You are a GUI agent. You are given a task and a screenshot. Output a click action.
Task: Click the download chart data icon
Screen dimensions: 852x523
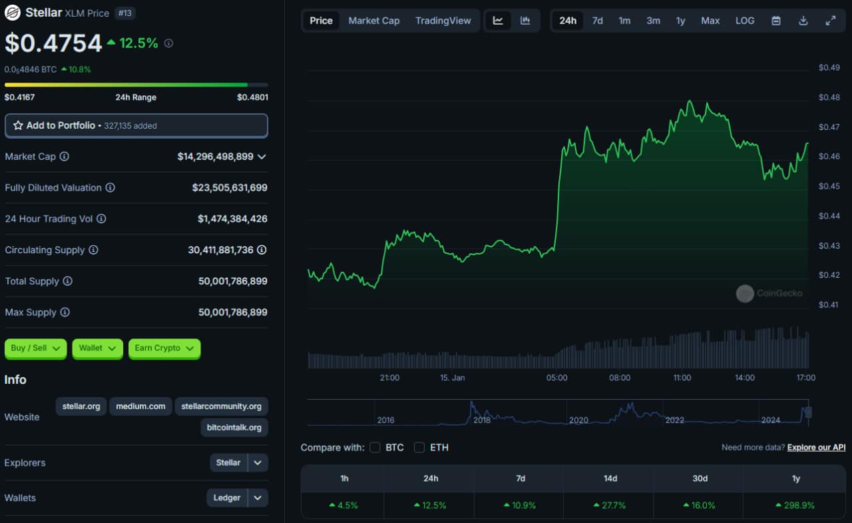tap(803, 21)
